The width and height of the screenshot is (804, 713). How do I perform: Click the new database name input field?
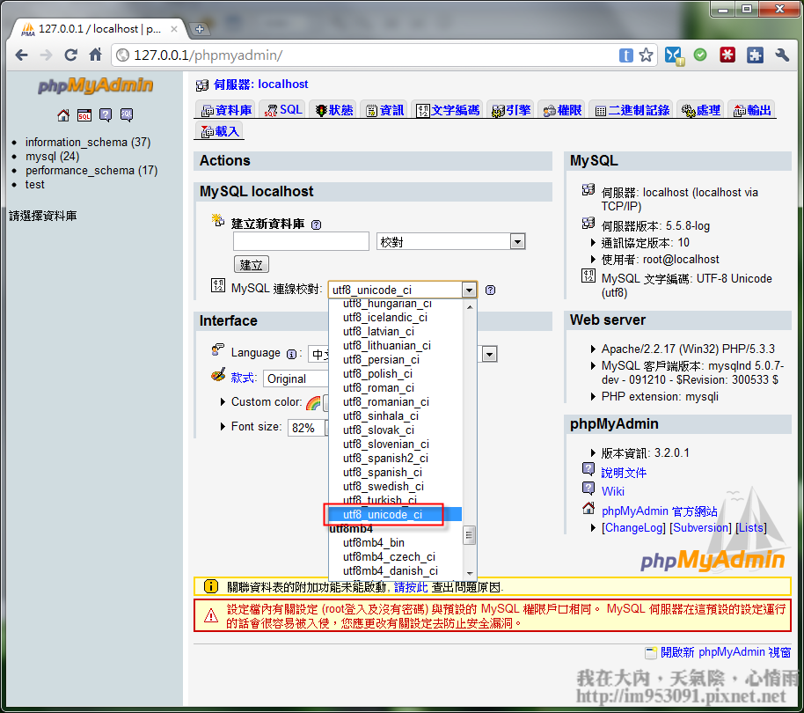(x=301, y=241)
